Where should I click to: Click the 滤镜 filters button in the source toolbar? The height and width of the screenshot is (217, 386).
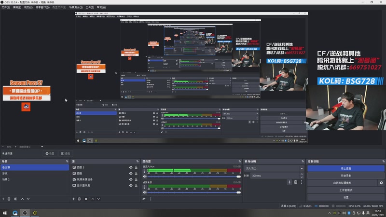coord(66,153)
